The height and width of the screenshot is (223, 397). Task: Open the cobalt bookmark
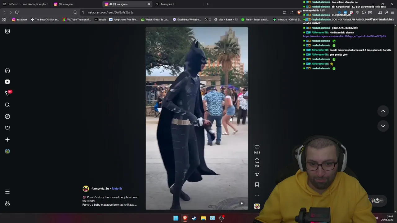(100, 20)
